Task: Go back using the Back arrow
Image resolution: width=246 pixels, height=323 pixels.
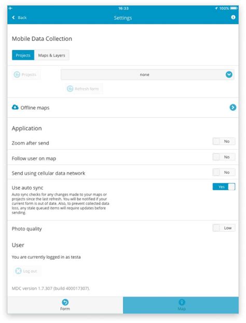Action: [13, 18]
